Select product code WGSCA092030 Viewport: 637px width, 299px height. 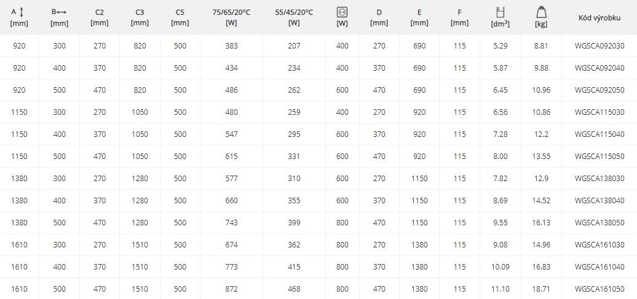click(599, 46)
